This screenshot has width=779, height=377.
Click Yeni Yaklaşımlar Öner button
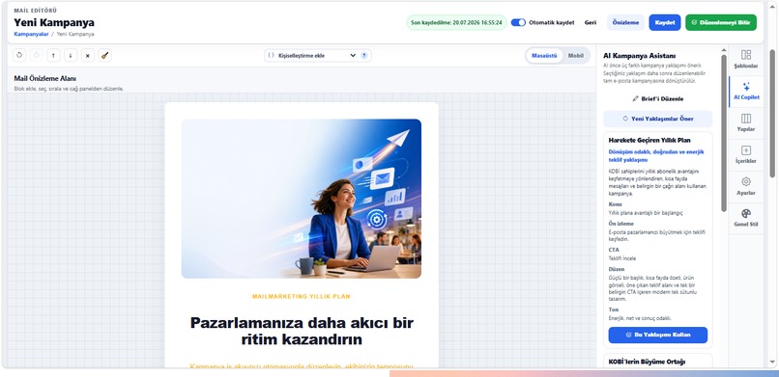pos(658,119)
